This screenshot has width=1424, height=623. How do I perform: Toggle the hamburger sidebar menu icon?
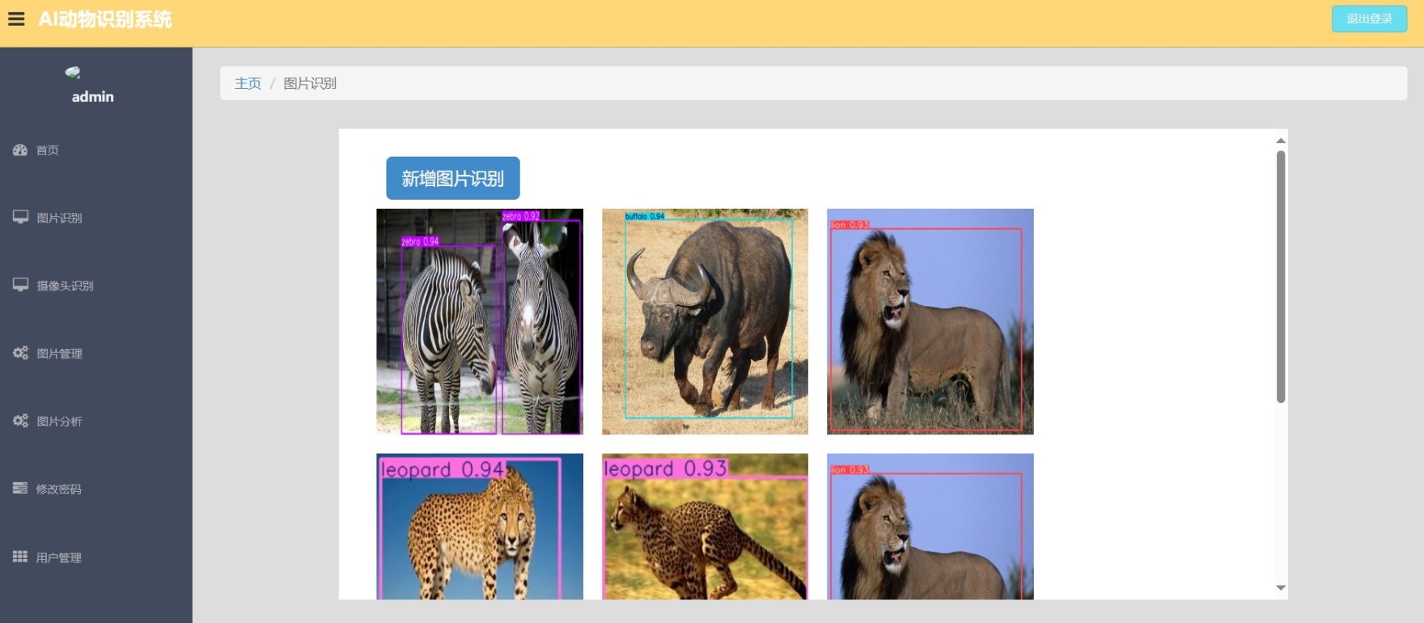(16, 19)
